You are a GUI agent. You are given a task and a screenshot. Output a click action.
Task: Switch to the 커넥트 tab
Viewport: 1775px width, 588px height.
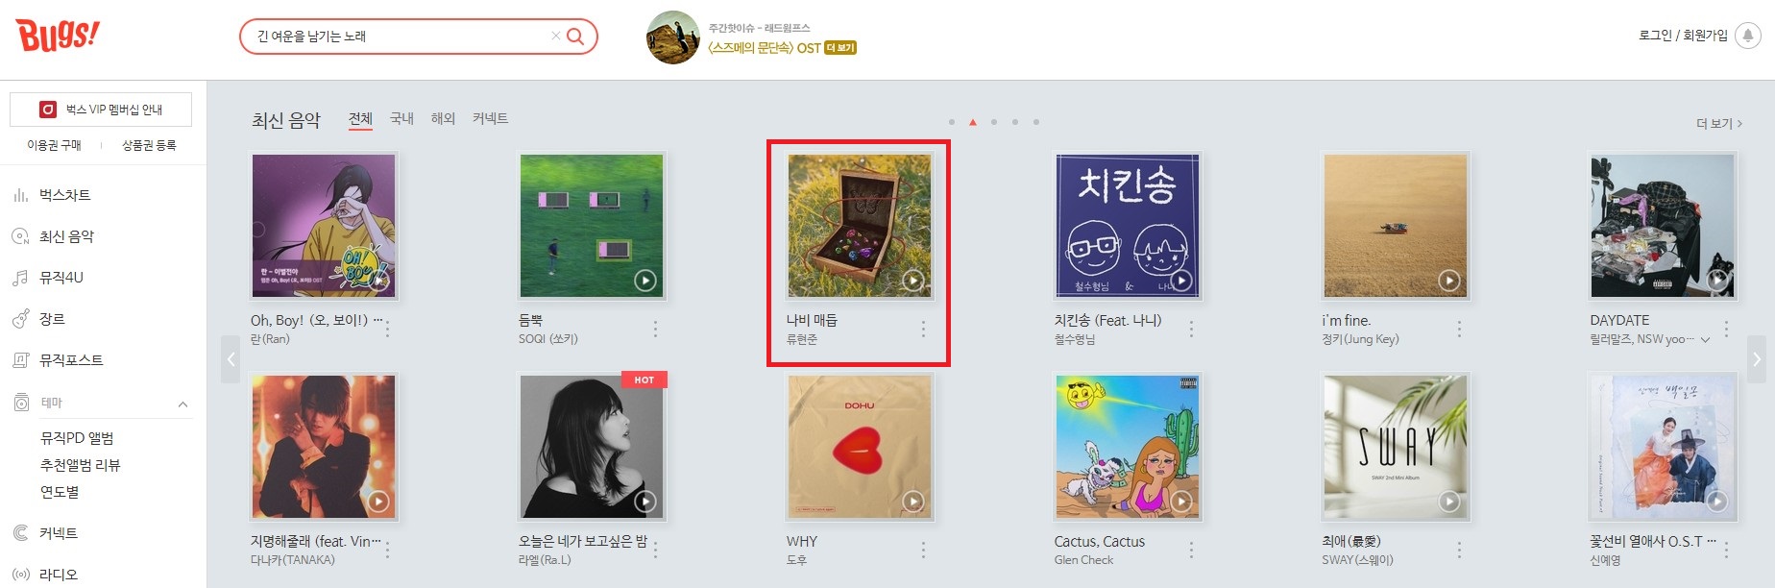point(490,118)
